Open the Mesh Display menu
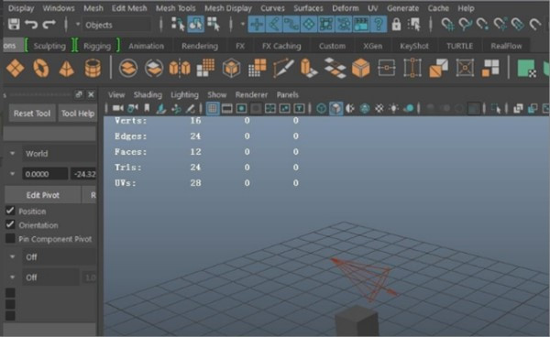Screen dimensions: 550x337 click(228, 8)
